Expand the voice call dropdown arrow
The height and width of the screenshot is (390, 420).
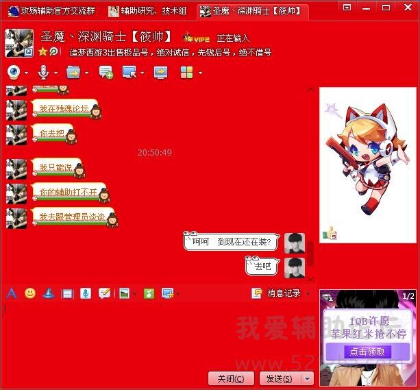[55, 73]
